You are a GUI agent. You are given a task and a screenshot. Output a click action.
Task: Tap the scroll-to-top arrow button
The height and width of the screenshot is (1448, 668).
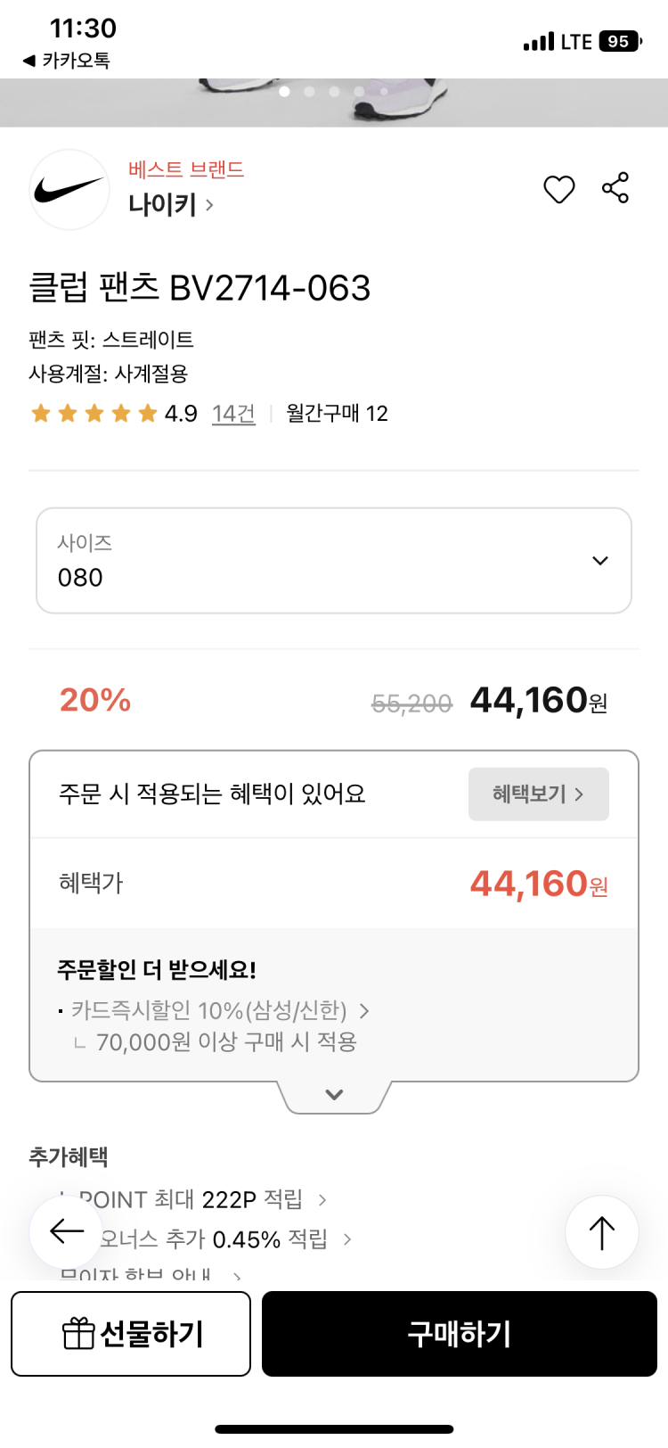point(602,1232)
